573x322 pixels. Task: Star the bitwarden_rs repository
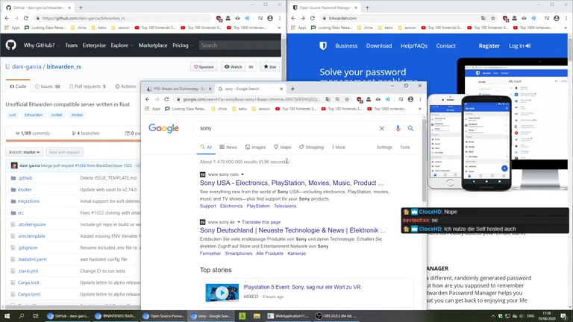270,67
